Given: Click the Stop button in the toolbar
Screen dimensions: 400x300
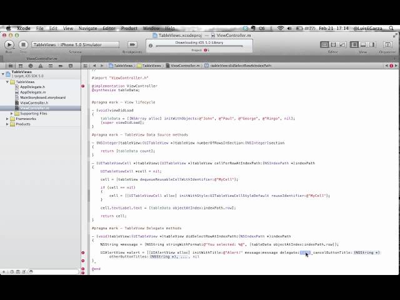Looking at the screenshot, I should click(x=23, y=45).
